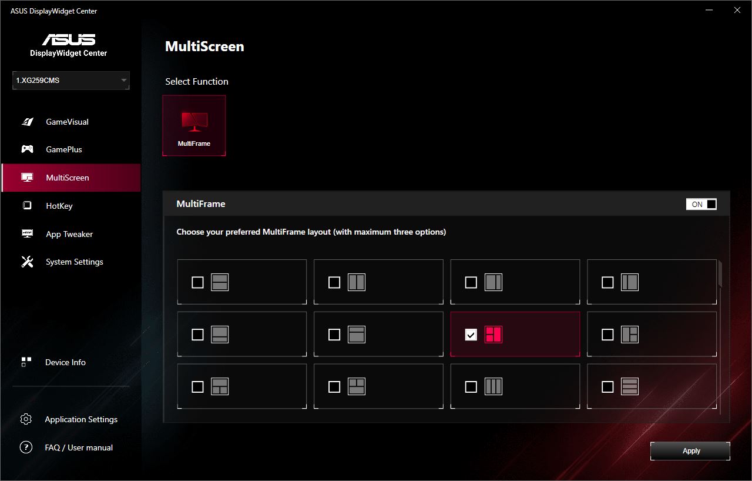Click the wide-left narrow-right columns layout icon
752x481 pixels.
[493, 282]
